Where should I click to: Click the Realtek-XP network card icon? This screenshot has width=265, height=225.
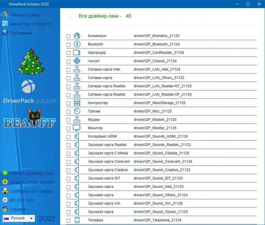[77, 94]
